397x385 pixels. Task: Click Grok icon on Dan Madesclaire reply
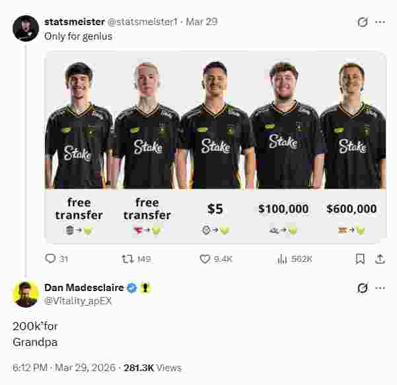click(362, 288)
